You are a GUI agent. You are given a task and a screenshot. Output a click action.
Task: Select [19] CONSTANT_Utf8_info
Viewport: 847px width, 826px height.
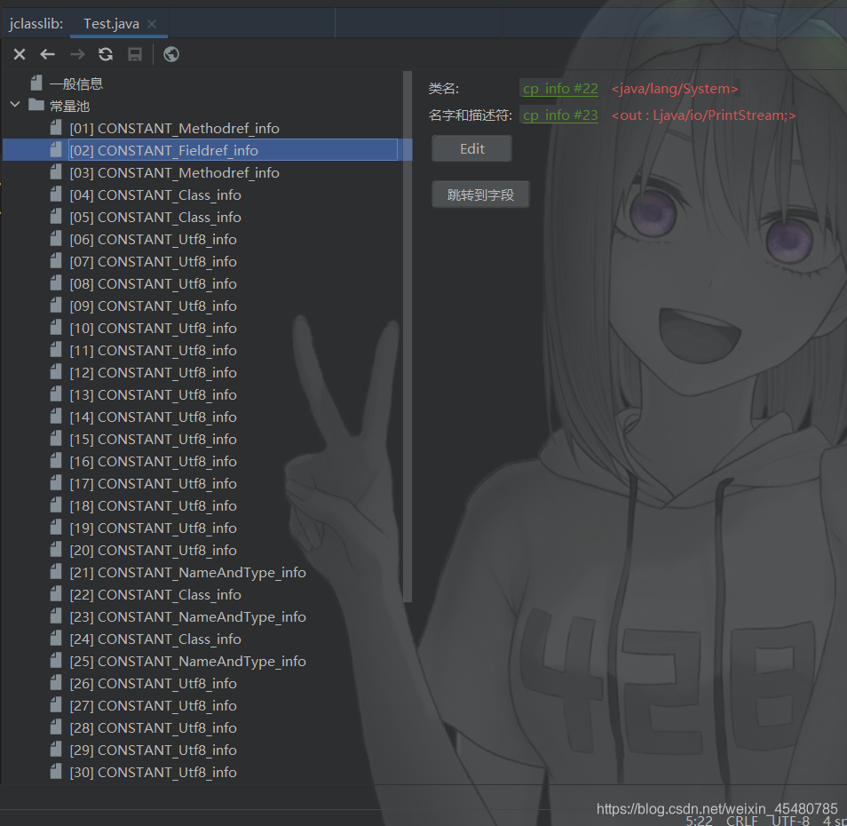pyautogui.click(x=154, y=528)
